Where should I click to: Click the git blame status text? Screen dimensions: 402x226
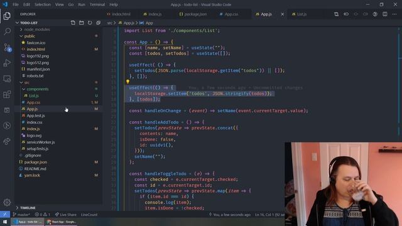click(x=230, y=215)
